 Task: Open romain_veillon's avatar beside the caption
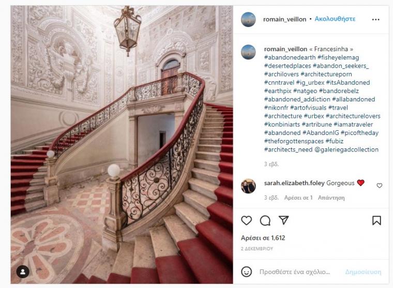point(248,52)
